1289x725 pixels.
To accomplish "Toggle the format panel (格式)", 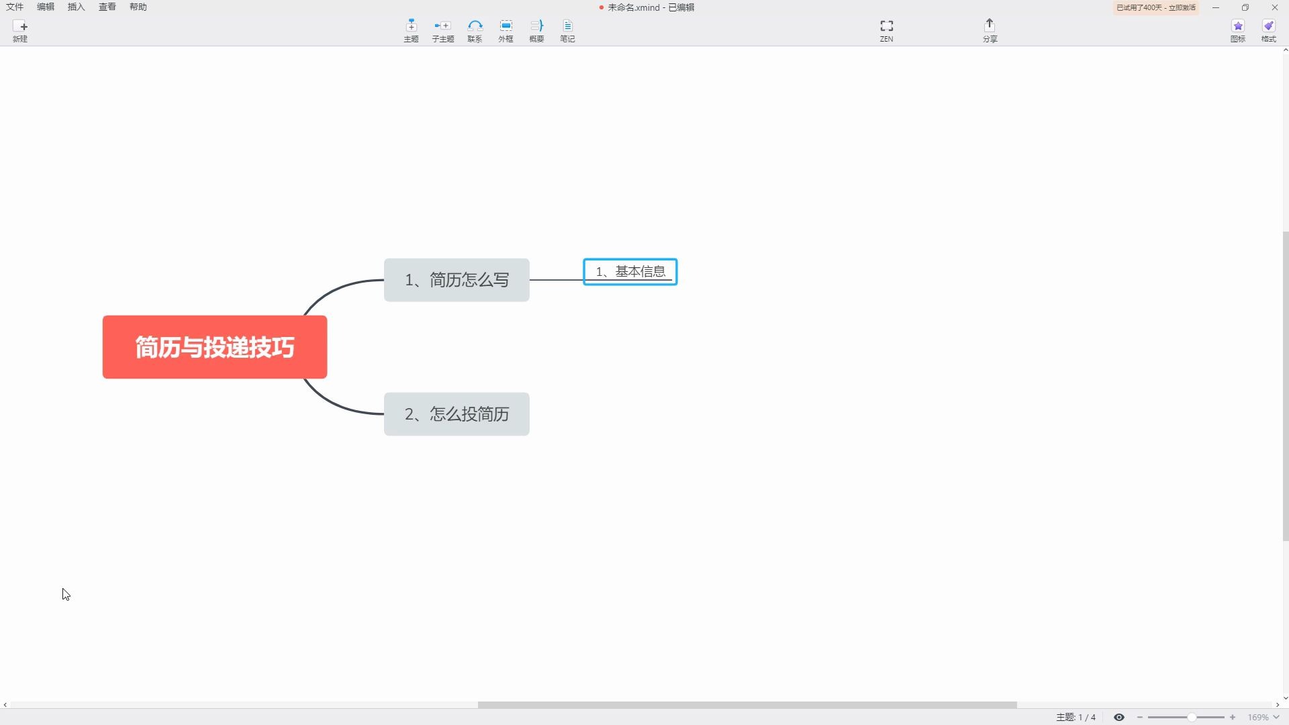I will [1268, 30].
